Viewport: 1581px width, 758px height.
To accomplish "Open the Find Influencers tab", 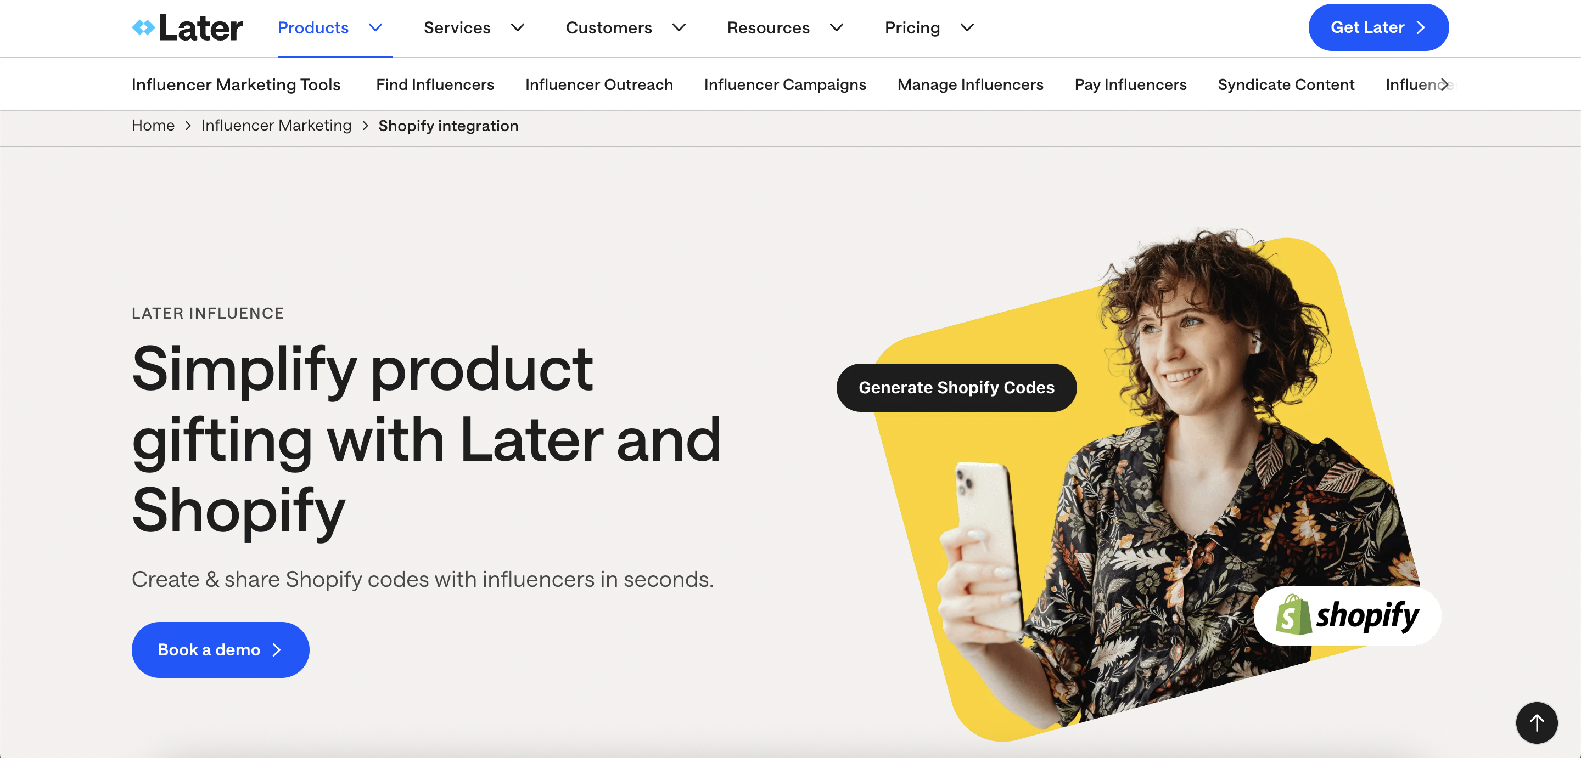I will (x=435, y=84).
